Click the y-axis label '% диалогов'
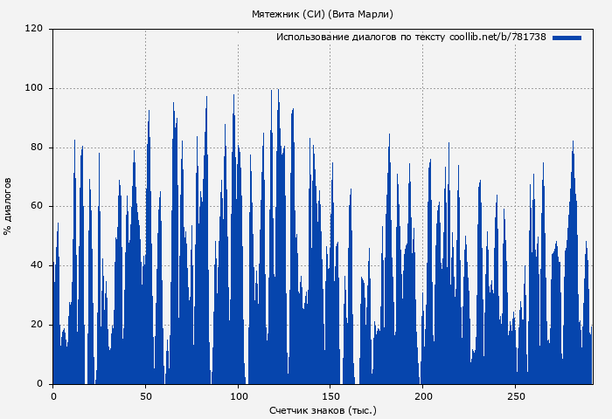The width and height of the screenshot is (612, 419). point(8,206)
